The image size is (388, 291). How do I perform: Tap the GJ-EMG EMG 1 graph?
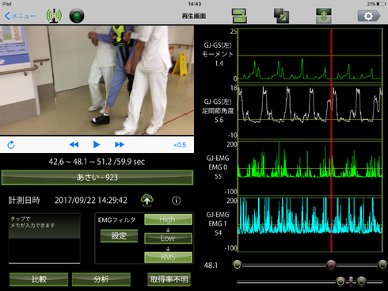[x=310, y=224]
